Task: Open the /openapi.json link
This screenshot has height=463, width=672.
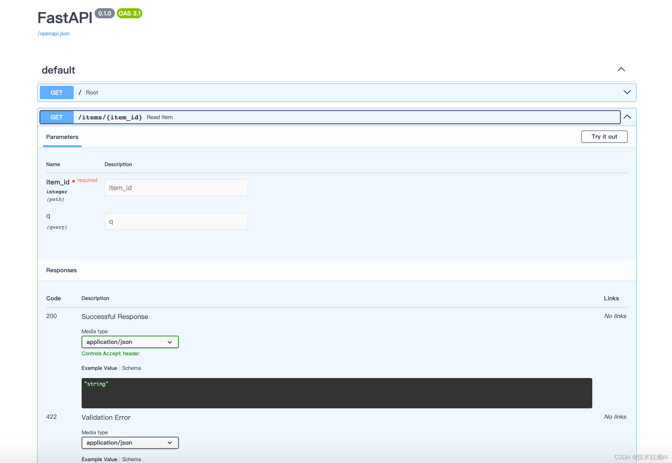Action: tap(53, 33)
